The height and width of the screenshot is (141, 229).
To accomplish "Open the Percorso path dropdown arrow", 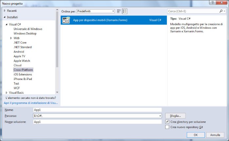I will tap(160, 116).
